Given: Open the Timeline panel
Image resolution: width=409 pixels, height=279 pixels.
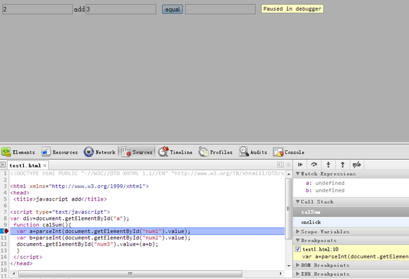Looking at the screenshot, I should 176,152.
